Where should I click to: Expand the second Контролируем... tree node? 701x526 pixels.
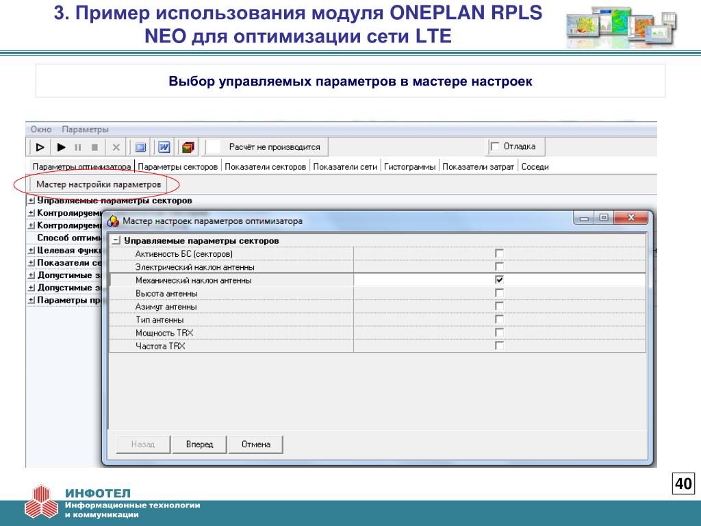click(31, 225)
